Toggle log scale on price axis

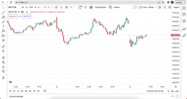(172, 91)
